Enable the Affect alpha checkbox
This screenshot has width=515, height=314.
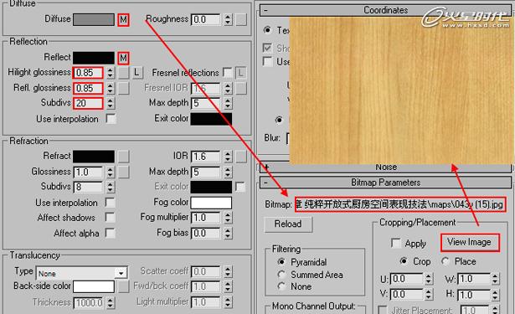pos(110,234)
